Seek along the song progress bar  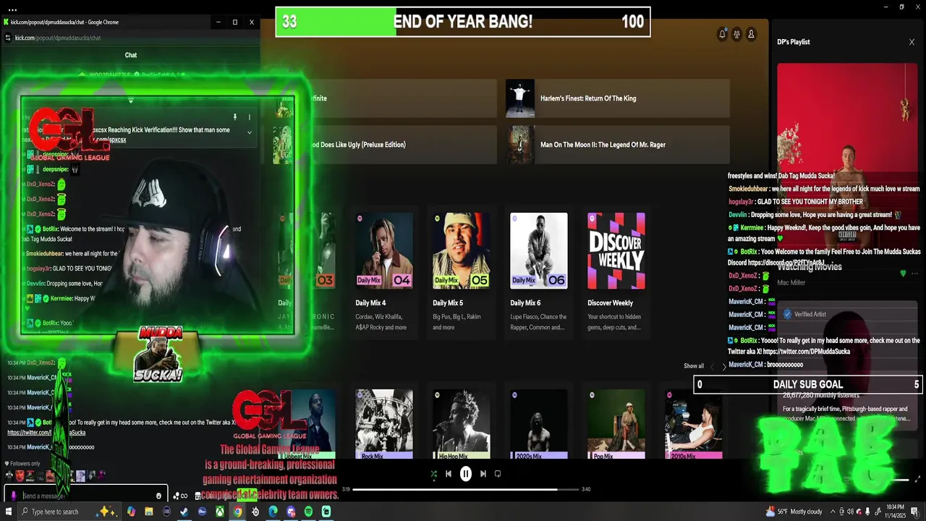click(466, 489)
